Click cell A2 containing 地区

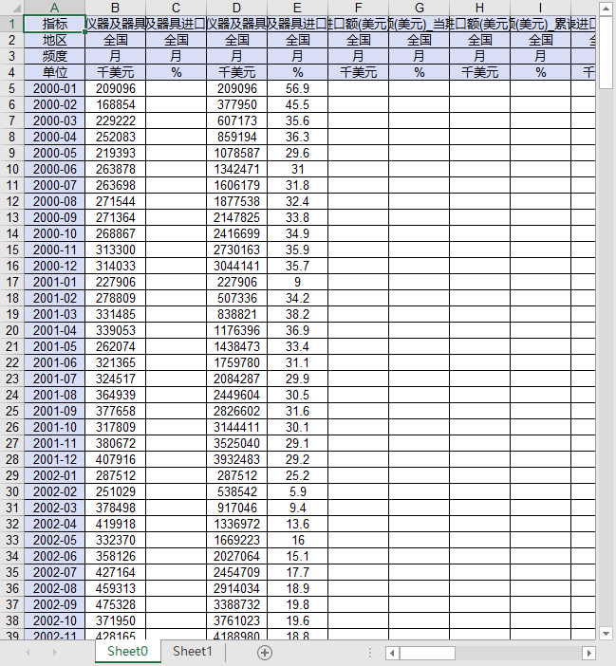coord(55,41)
